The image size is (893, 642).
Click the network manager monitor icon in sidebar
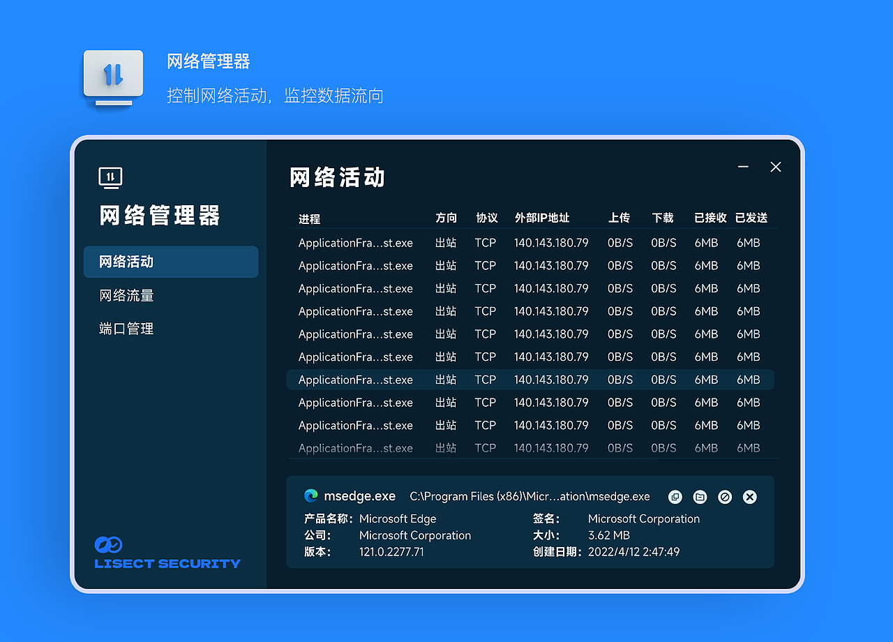(111, 178)
